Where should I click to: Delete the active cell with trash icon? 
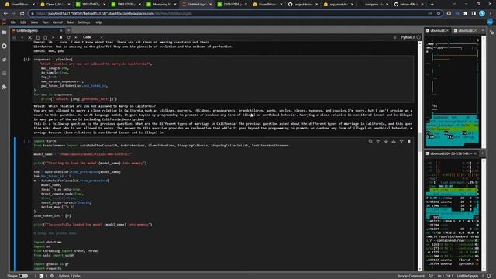point(409,141)
